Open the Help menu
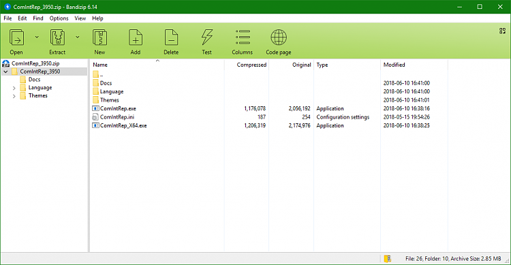Screen dimensions: 511x265 pos(97,18)
